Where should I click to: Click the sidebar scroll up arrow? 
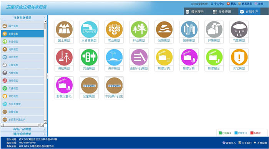coord(45,22)
